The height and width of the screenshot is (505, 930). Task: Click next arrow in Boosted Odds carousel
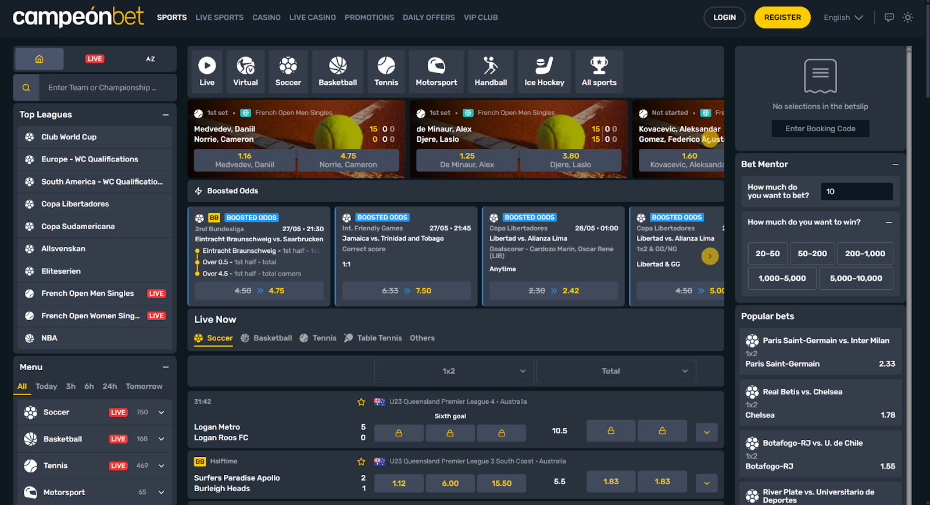click(x=710, y=256)
